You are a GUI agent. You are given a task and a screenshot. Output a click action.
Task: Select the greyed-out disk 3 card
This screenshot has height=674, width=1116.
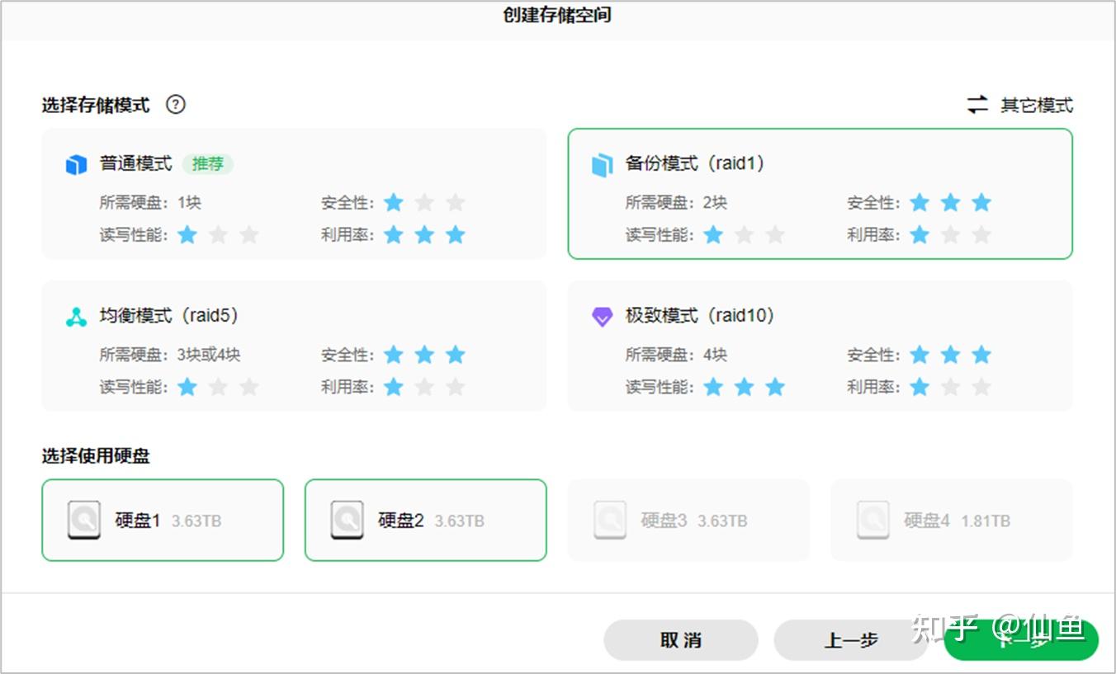click(x=688, y=521)
